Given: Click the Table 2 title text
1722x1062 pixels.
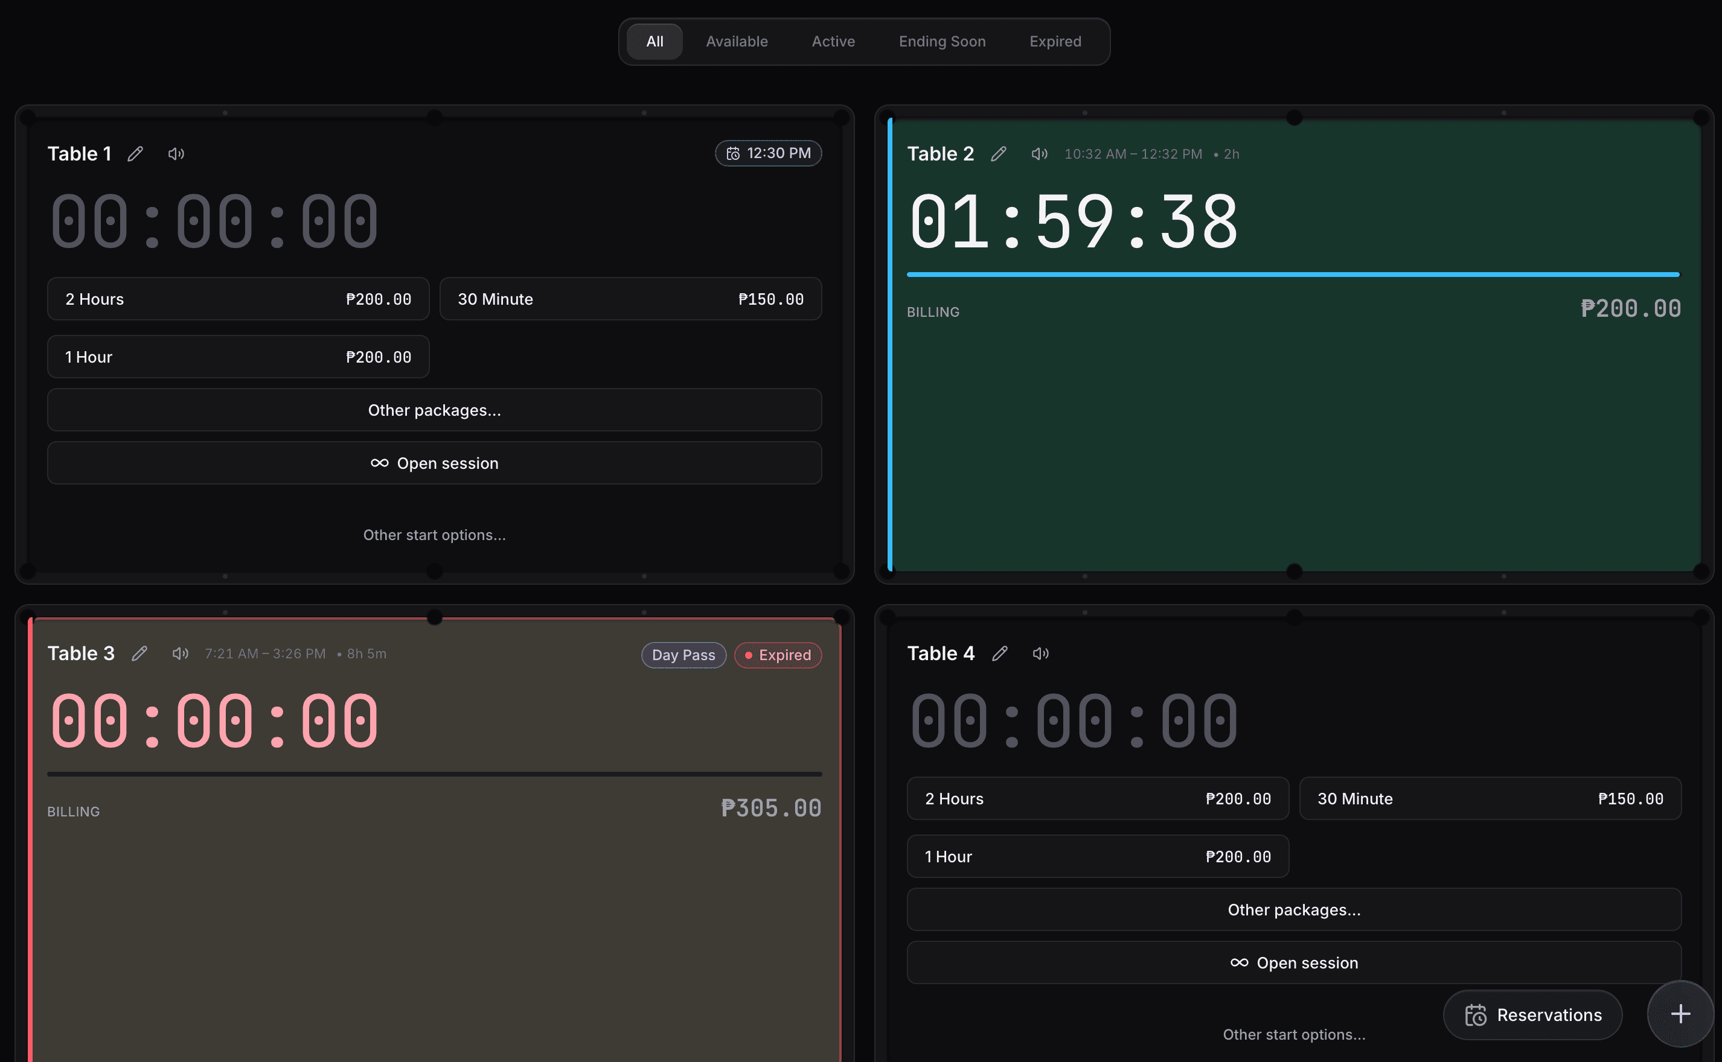Looking at the screenshot, I should point(941,154).
